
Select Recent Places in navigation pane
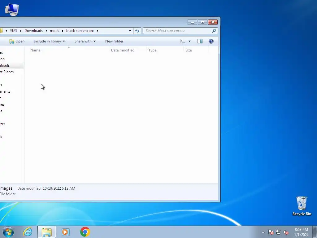point(7,72)
